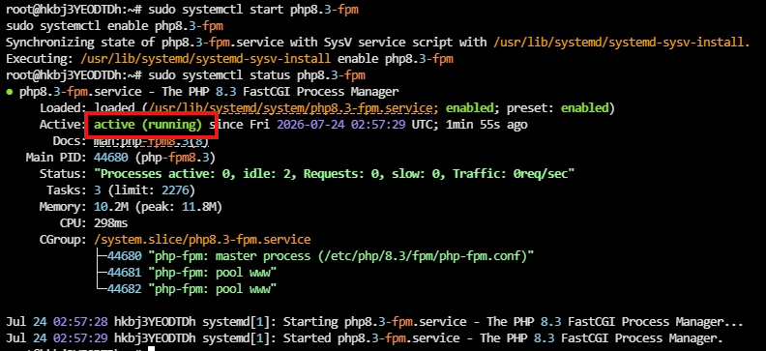The width and height of the screenshot is (766, 351).
Task: Click the green status dot before php8.3-fpm.service
Action: pos(10,92)
